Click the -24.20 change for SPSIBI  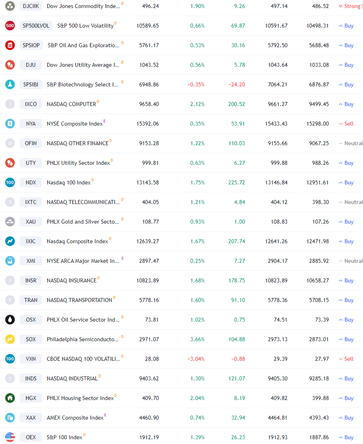(x=237, y=84)
